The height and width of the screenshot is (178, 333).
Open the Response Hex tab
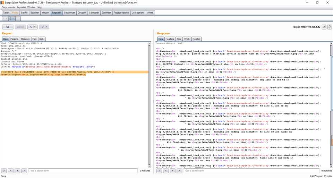pyautogui.click(x=179, y=39)
